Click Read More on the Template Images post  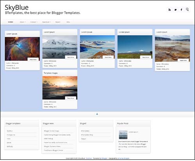coord(71,98)
